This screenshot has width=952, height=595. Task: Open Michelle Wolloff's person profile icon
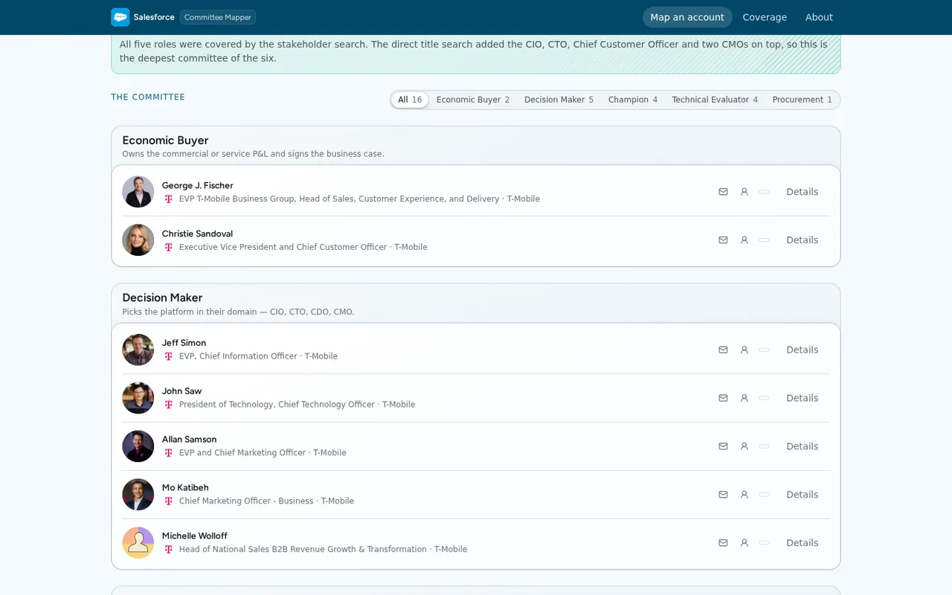point(744,543)
